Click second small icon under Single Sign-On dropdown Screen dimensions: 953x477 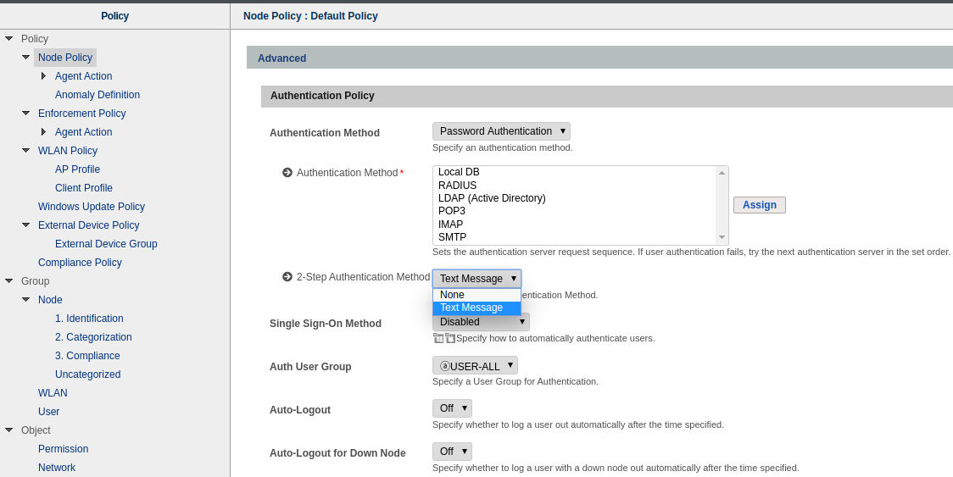pos(450,338)
